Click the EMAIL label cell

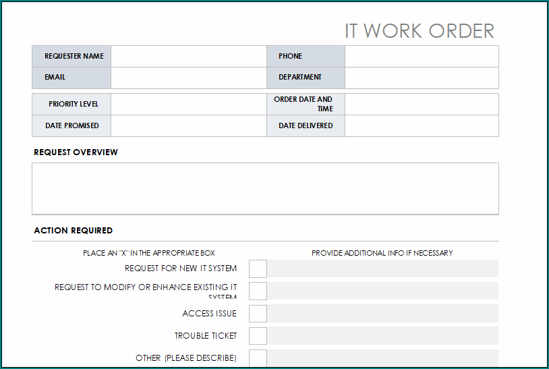tap(71, 78)
